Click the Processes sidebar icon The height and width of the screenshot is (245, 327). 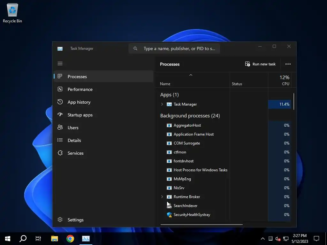pyautogui.click(x=60, y=76)
